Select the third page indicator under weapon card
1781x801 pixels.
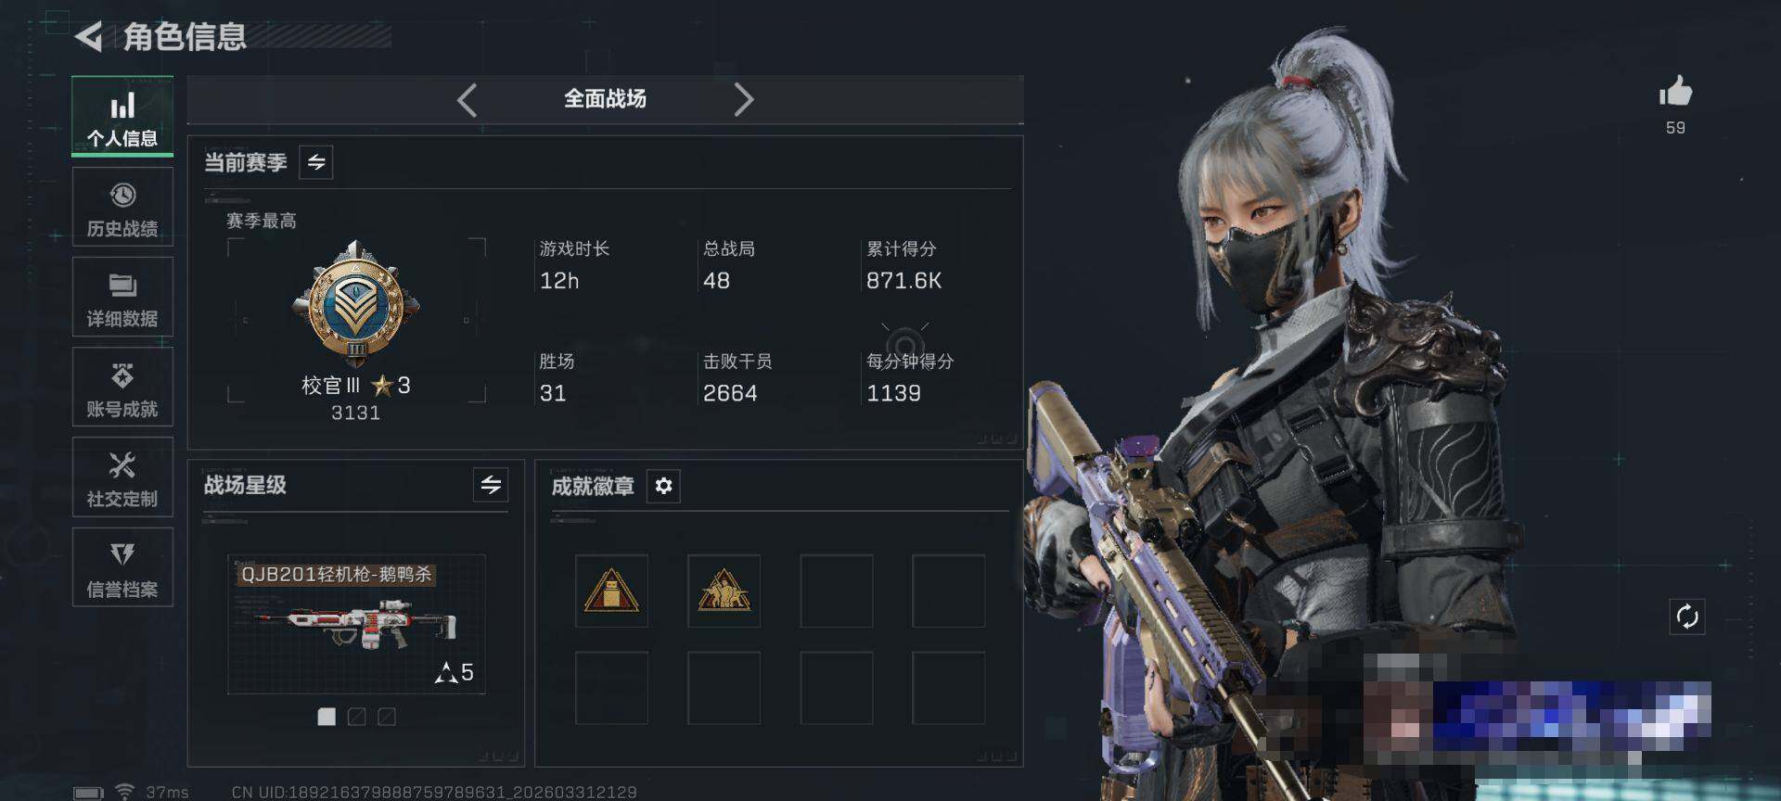(x=387, y=717)
